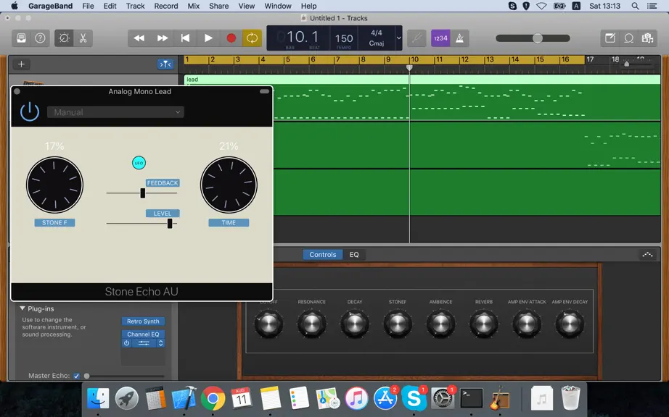Click the Fast Forward transport button

pos(162,38)
